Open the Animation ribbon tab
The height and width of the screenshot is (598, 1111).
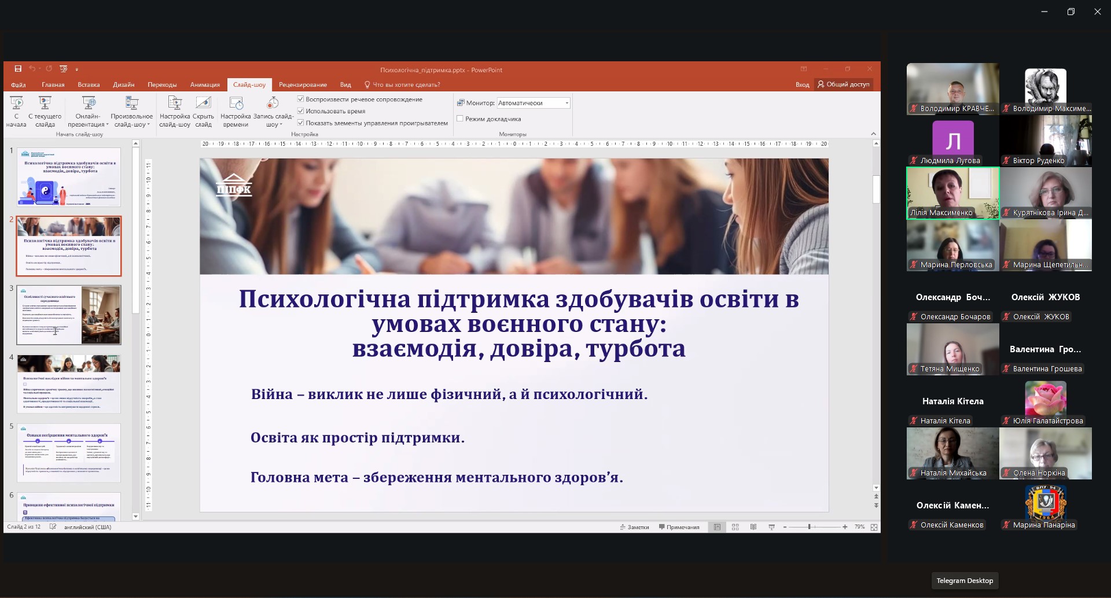(x=205, y=84)
